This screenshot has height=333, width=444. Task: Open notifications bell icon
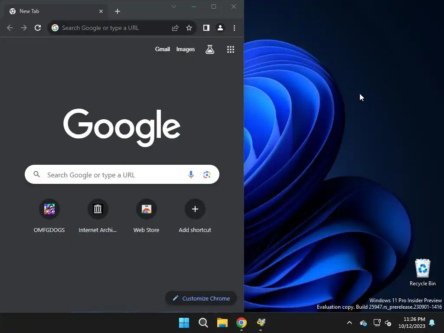pyautogui.click(x=432, y=323)
